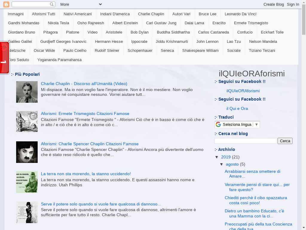The width and height of the screenshot is (306, 230).
Task: Open the Nikola Tesla tab
Action: point(58,23)
